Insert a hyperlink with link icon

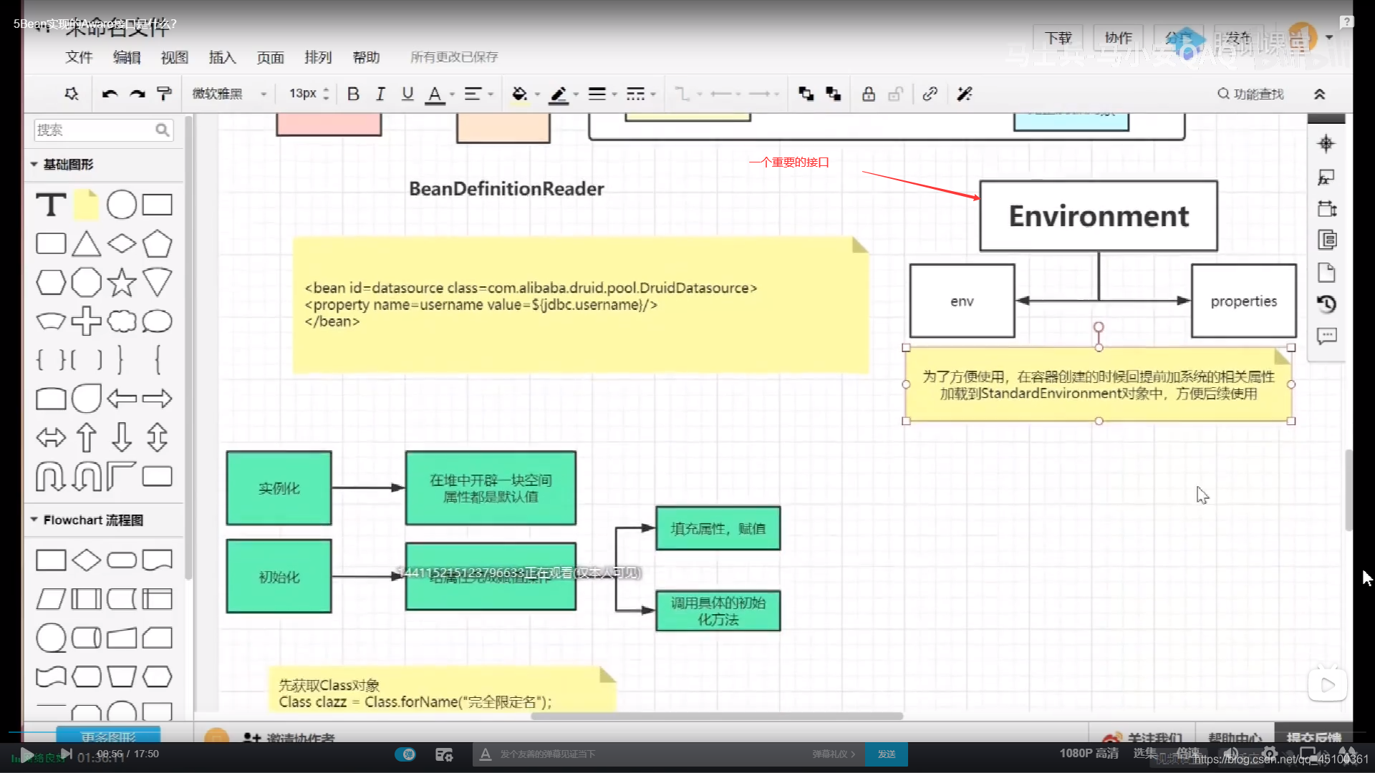[930, 94]
